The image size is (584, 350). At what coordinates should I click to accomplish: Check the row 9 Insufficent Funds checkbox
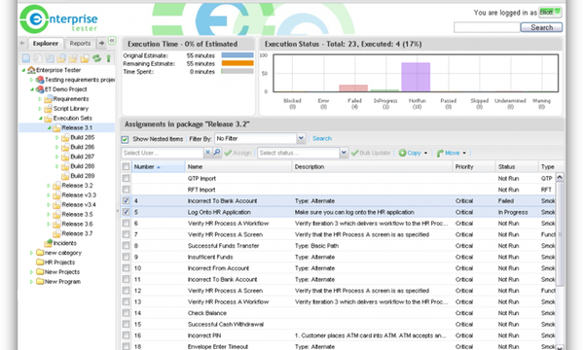tap(126, 257)
